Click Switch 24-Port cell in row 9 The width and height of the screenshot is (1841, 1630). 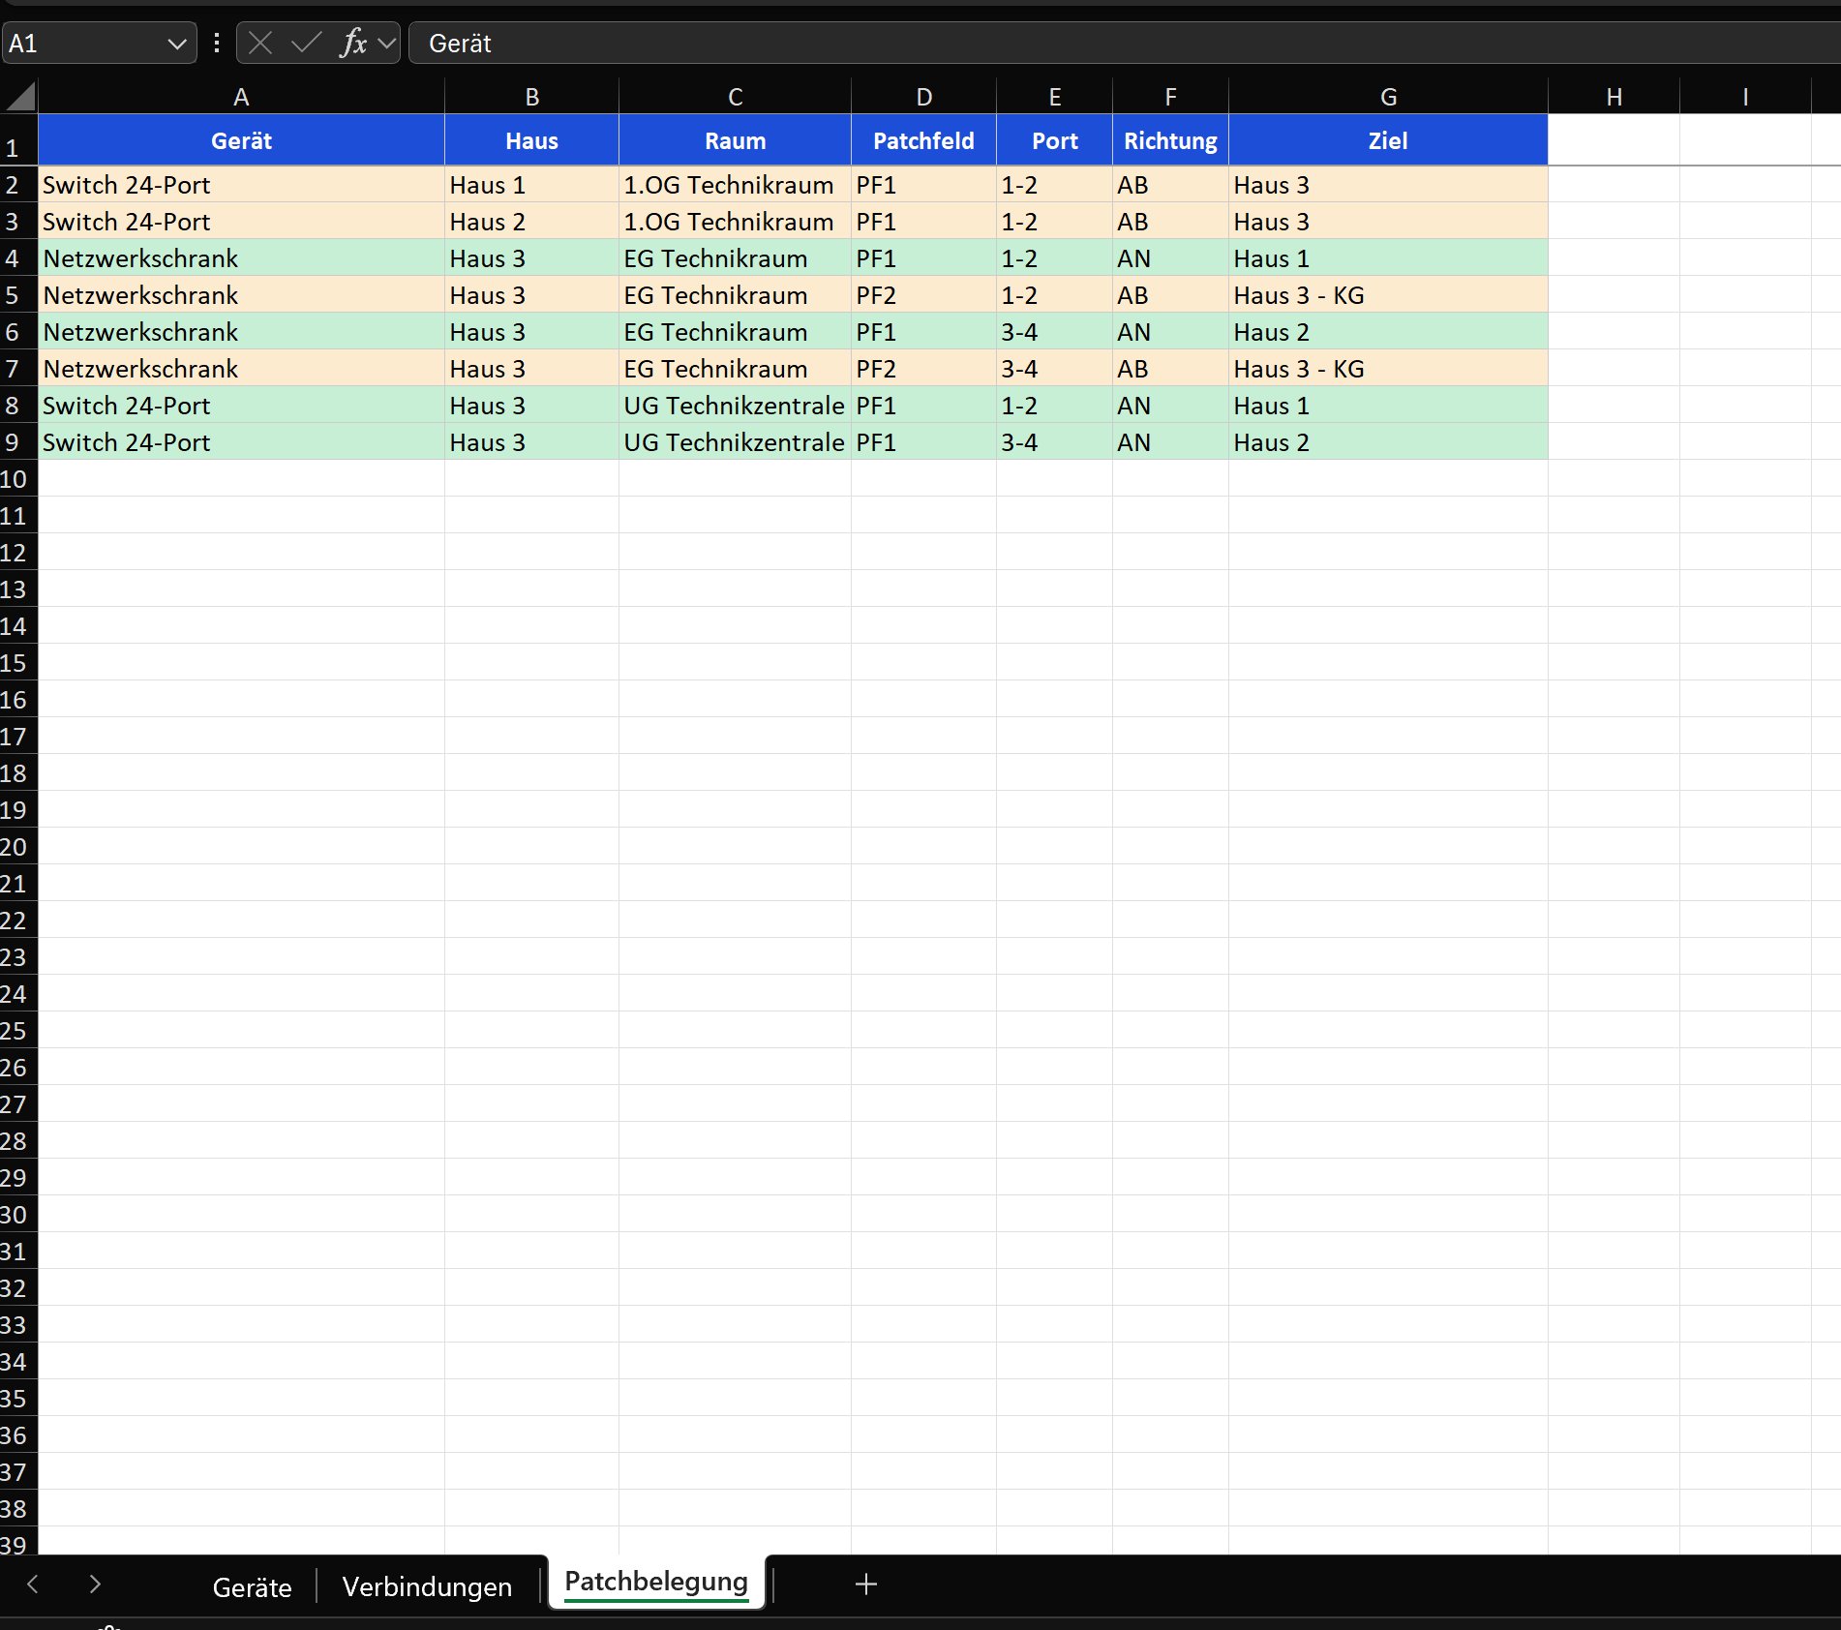(x=241, y=441)
